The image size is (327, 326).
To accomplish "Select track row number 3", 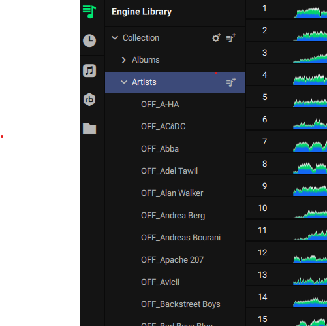I will 264,53.
